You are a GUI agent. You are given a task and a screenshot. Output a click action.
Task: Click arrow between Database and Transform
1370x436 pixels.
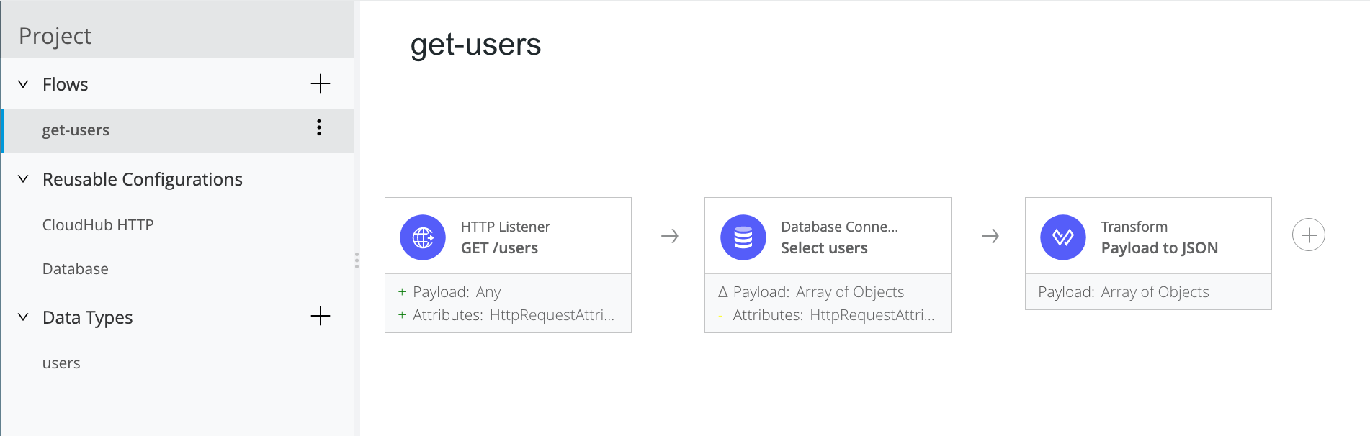click(x=990, y=236)
